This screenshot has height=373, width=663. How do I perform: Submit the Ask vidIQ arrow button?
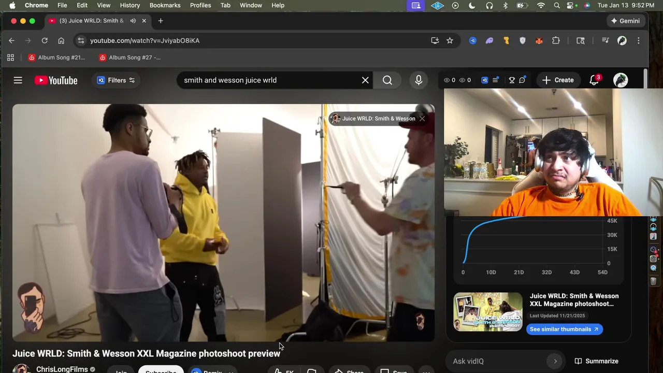click(x=555, y=361)
